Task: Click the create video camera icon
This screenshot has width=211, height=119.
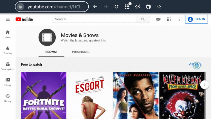Action: [x=158, y=19]
